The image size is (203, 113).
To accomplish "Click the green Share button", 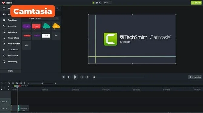I will pos(196,3).
